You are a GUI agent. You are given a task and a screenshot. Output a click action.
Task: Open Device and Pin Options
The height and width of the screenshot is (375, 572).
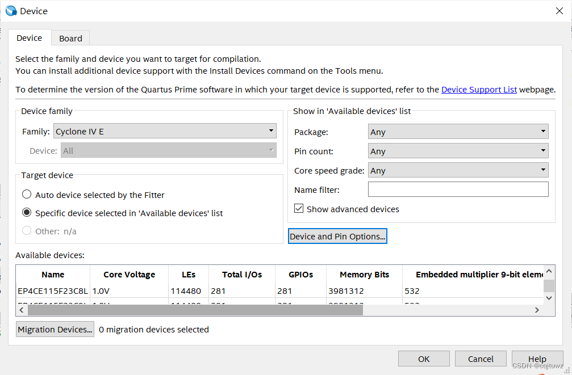tap(337, 236)
